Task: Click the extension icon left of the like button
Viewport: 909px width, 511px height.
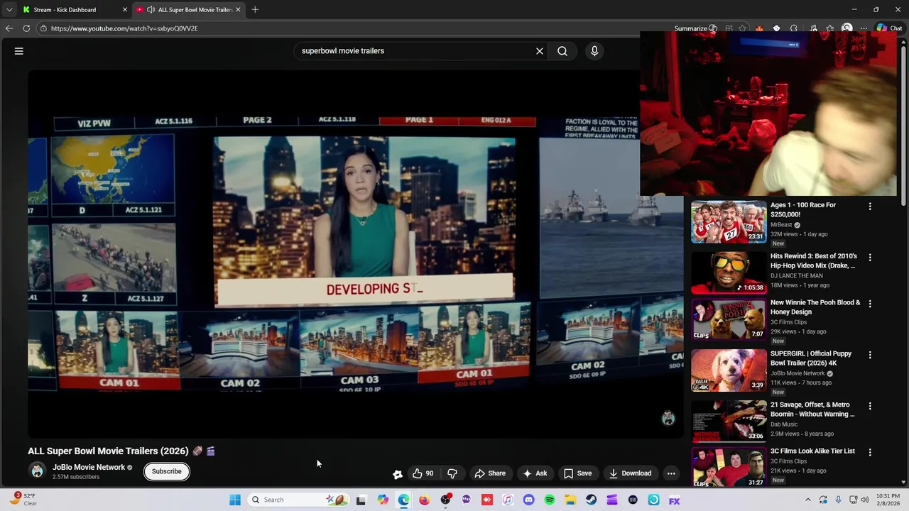Action: click(398, 473)
